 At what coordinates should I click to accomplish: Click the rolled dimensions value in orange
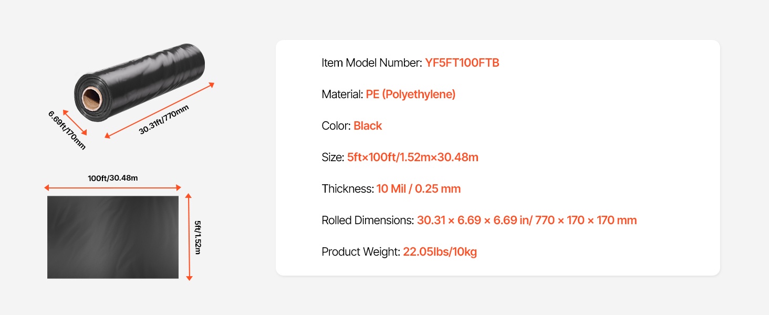526,220
